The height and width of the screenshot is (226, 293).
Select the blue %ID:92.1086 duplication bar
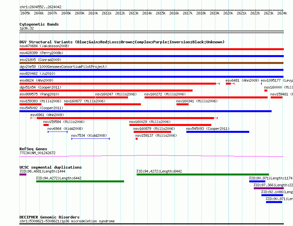(272, 195)
